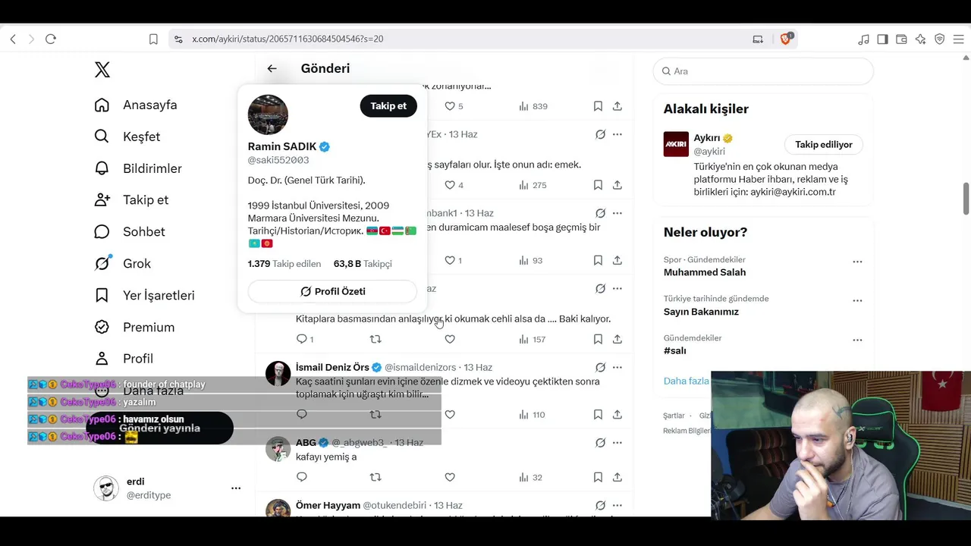The image size is (971, 546).
Task: Open more options for İsmail Deniz Örs post
Action: tap(617, 368)
